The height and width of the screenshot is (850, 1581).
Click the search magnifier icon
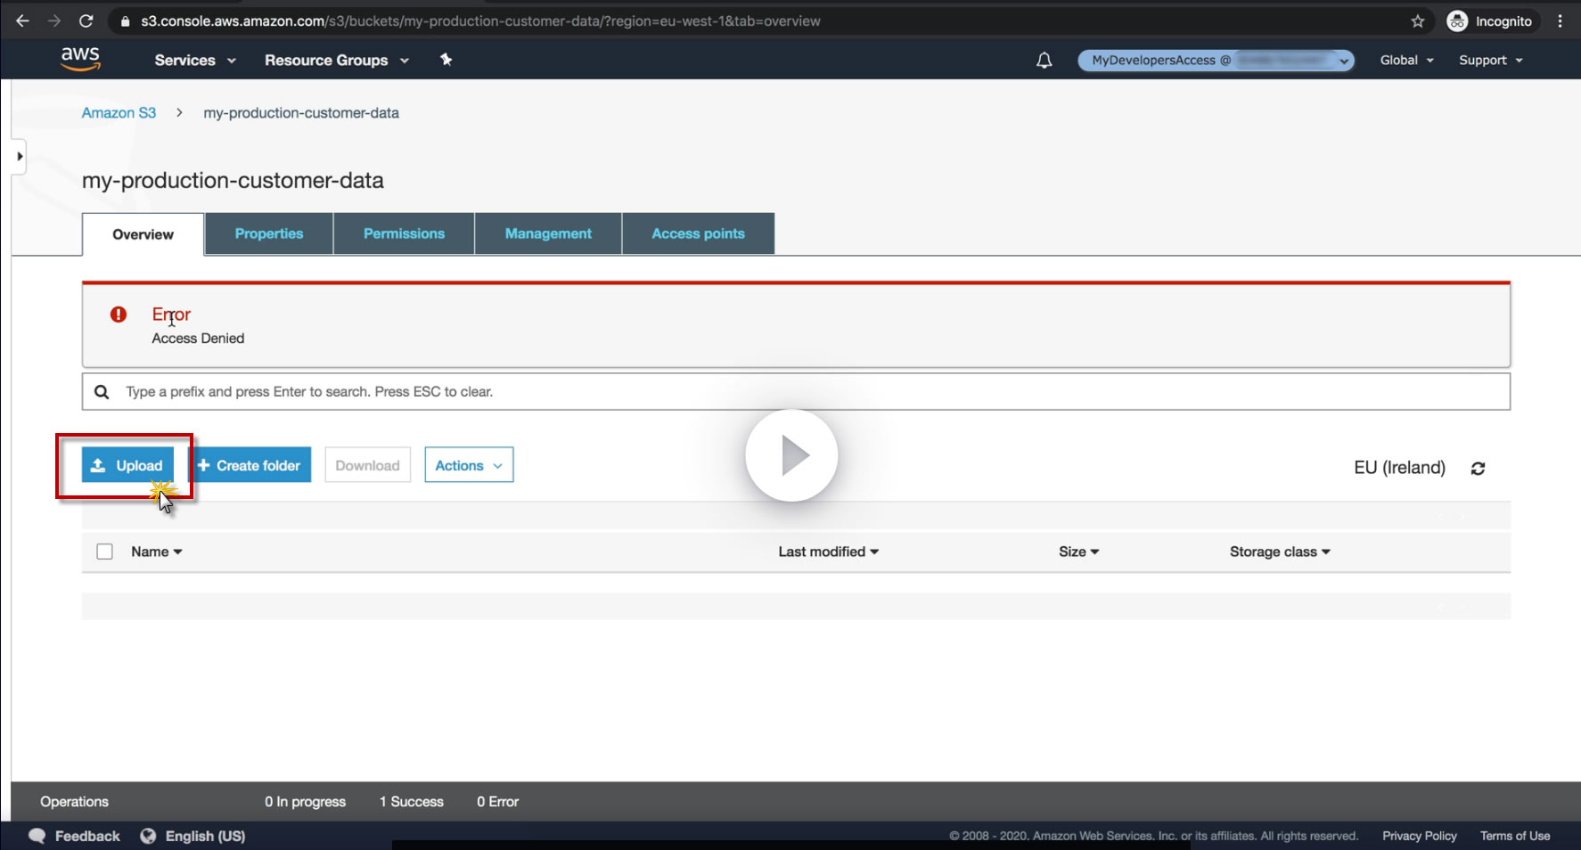[102, 392]
